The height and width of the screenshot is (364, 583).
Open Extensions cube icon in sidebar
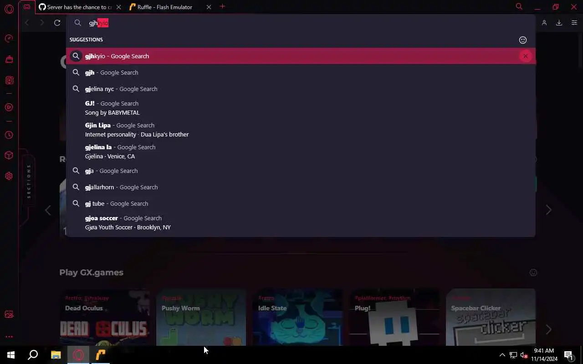click(x=9, y=156)
